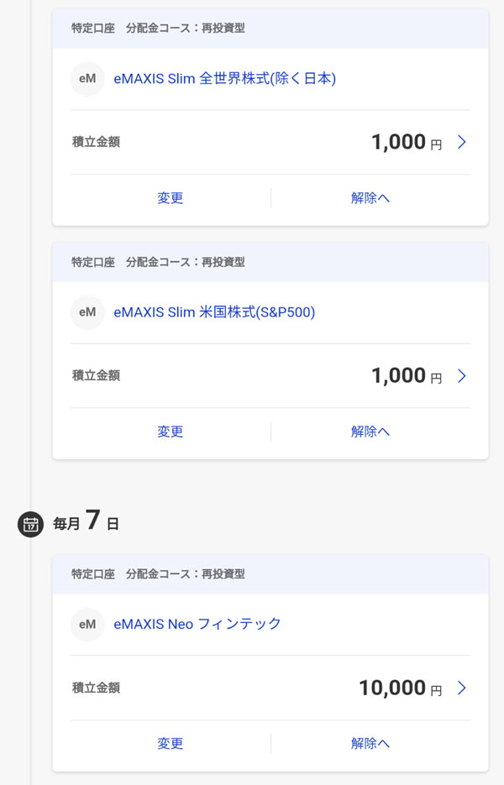Click the 毎月7日 schedule heading

[x=86, y=522]
